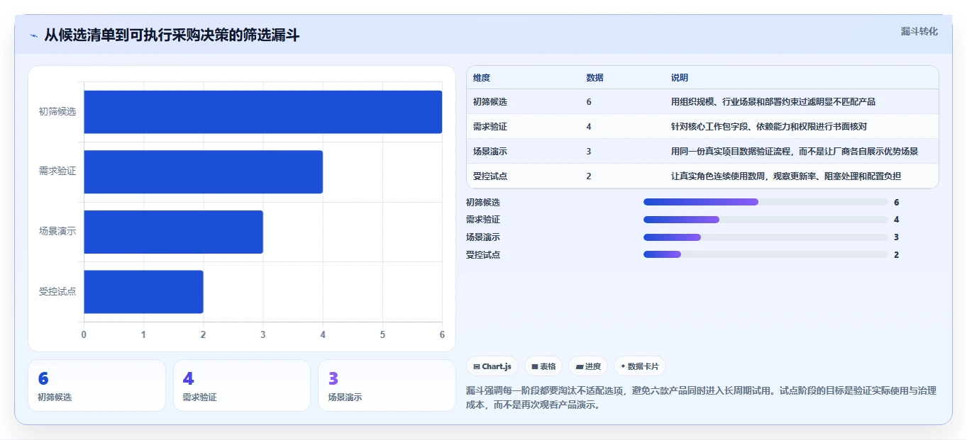Select the 进度 chip

click(588, 366)
